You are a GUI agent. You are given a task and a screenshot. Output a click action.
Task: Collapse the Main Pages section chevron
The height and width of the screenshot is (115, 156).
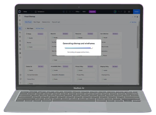(x=25, y=28)
